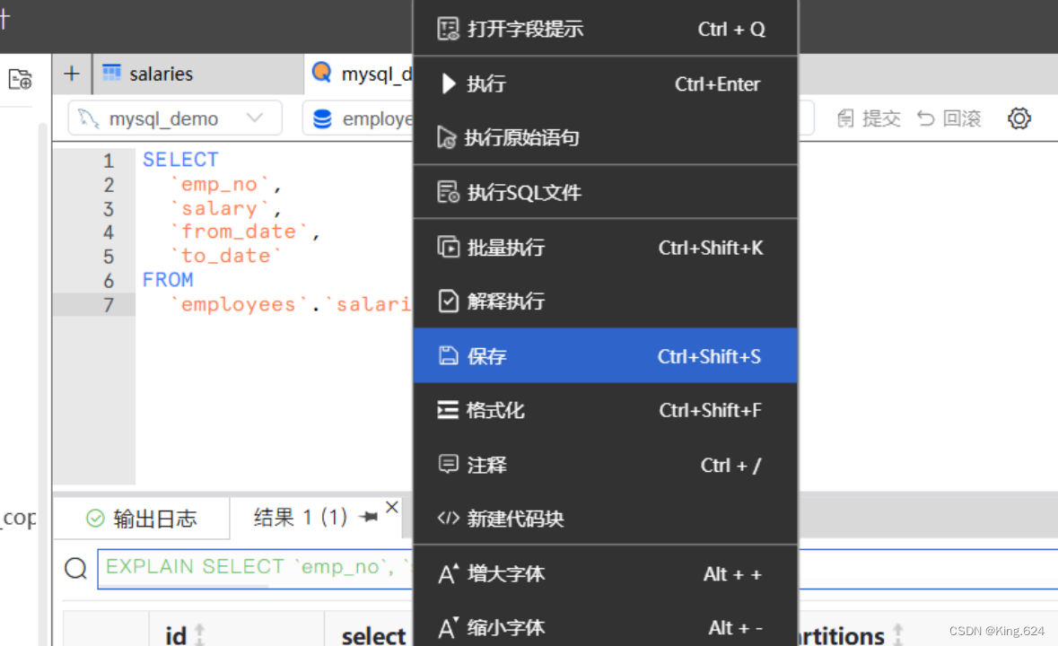Click the SELECT keyword on line 1
The image size is (1058, 646).
click(x=181, y=160)
